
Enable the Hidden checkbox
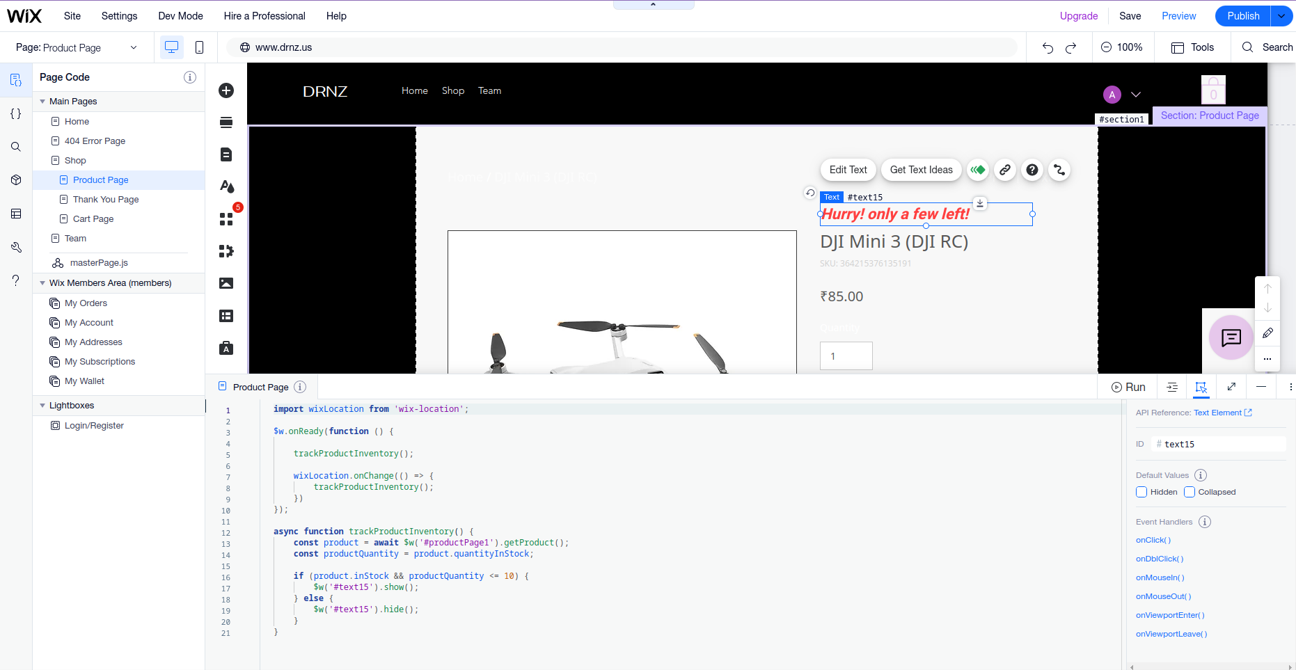(x=1141, y=492)
